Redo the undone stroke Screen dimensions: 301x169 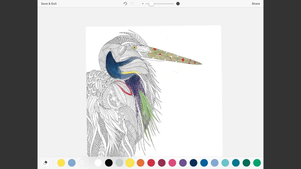pos(132,4)
